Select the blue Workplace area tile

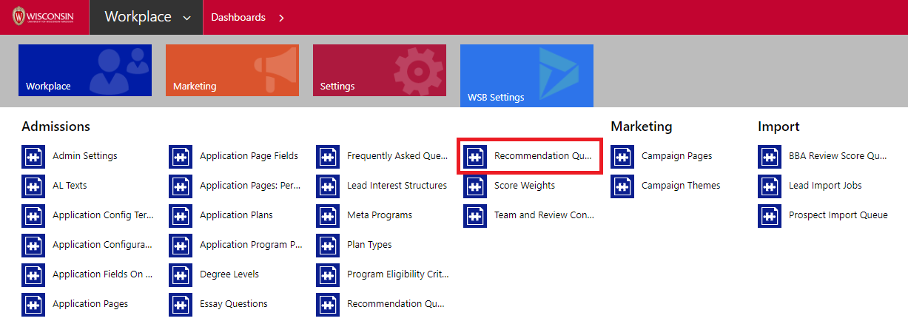[x=84, y=70]
